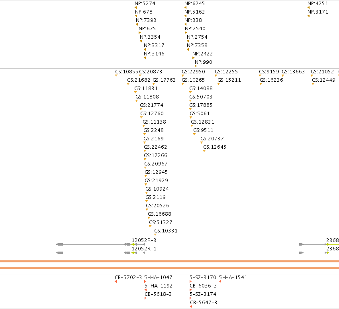This screenshot has width=339, height=309.
Task: Select GS:22950 feature
Action: tap(193, 72)
